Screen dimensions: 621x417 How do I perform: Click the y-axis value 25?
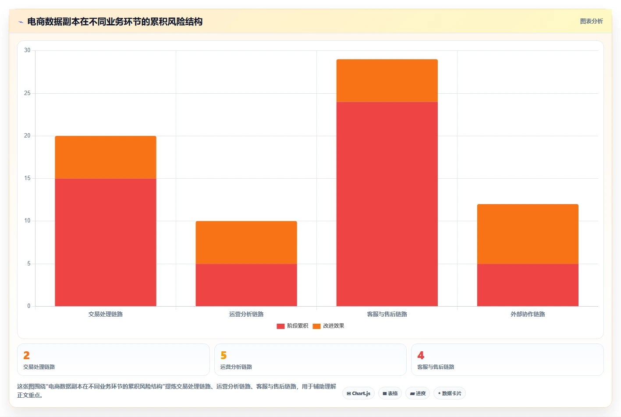pos(27,93)
